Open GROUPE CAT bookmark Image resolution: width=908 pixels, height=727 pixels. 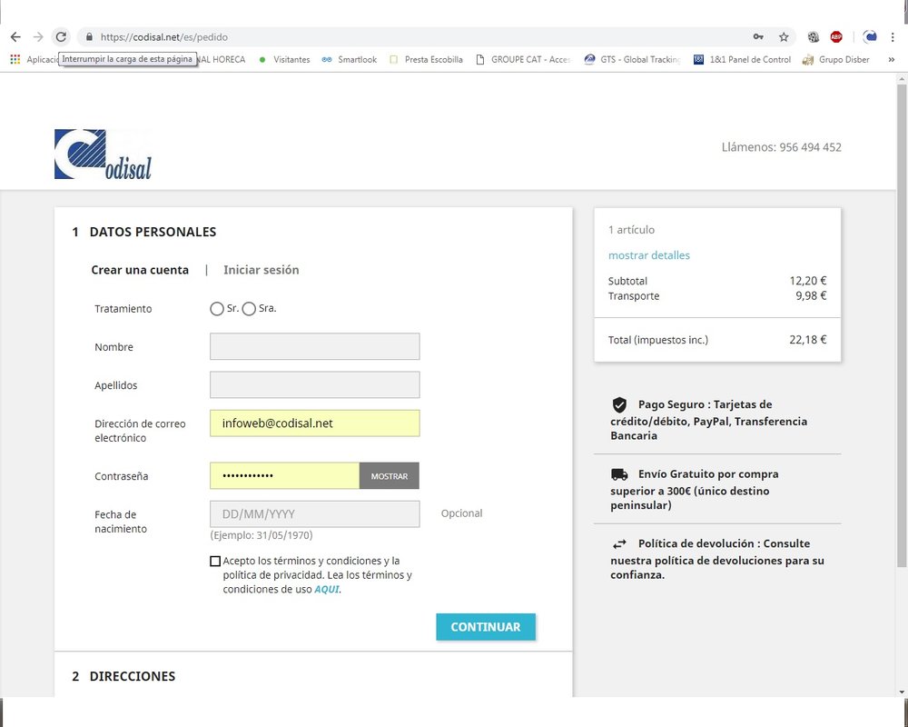tap(524, 59)
